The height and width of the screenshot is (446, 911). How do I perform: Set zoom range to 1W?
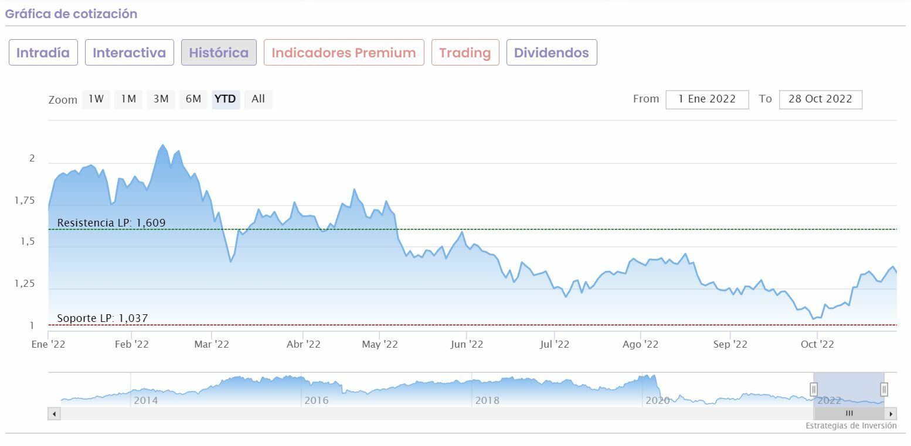click(x=96, y=99)
